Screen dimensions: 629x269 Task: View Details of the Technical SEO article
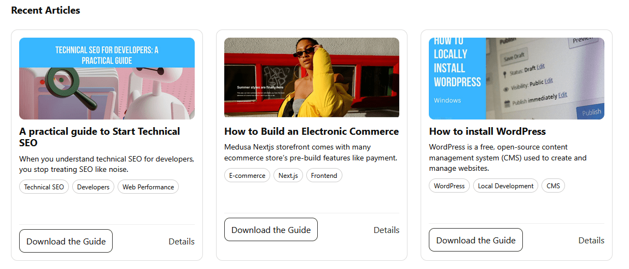click(x=182, y=241)
